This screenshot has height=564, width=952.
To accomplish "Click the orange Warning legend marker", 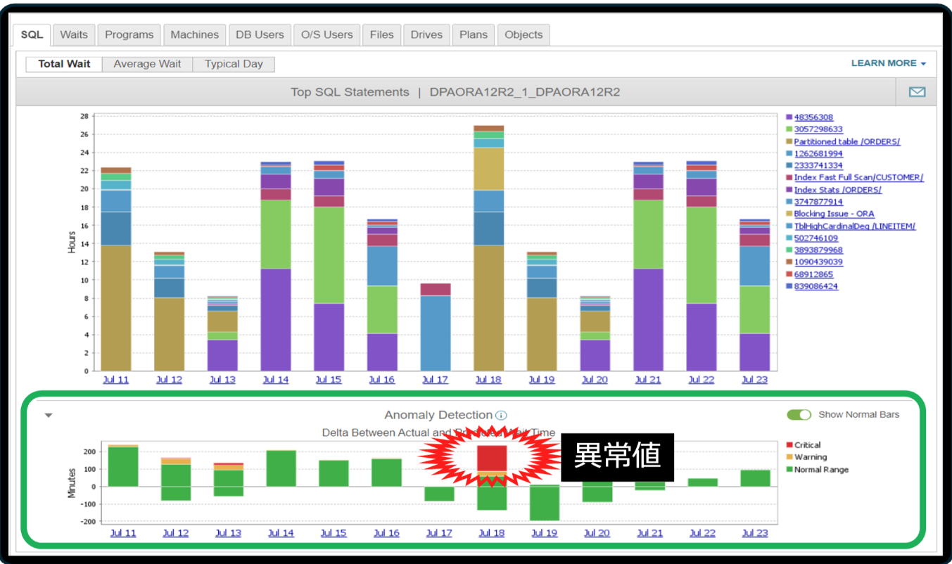I will (789, 457).
